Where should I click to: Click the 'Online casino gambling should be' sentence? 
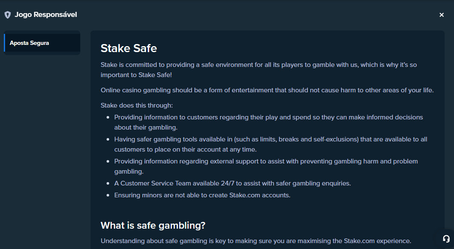[267, 90]
